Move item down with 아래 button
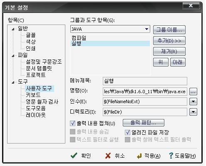The width and height of the screenshot is (206, 166). [178, 62]
